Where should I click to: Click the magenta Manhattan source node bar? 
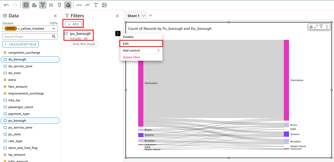coord(141,94)
